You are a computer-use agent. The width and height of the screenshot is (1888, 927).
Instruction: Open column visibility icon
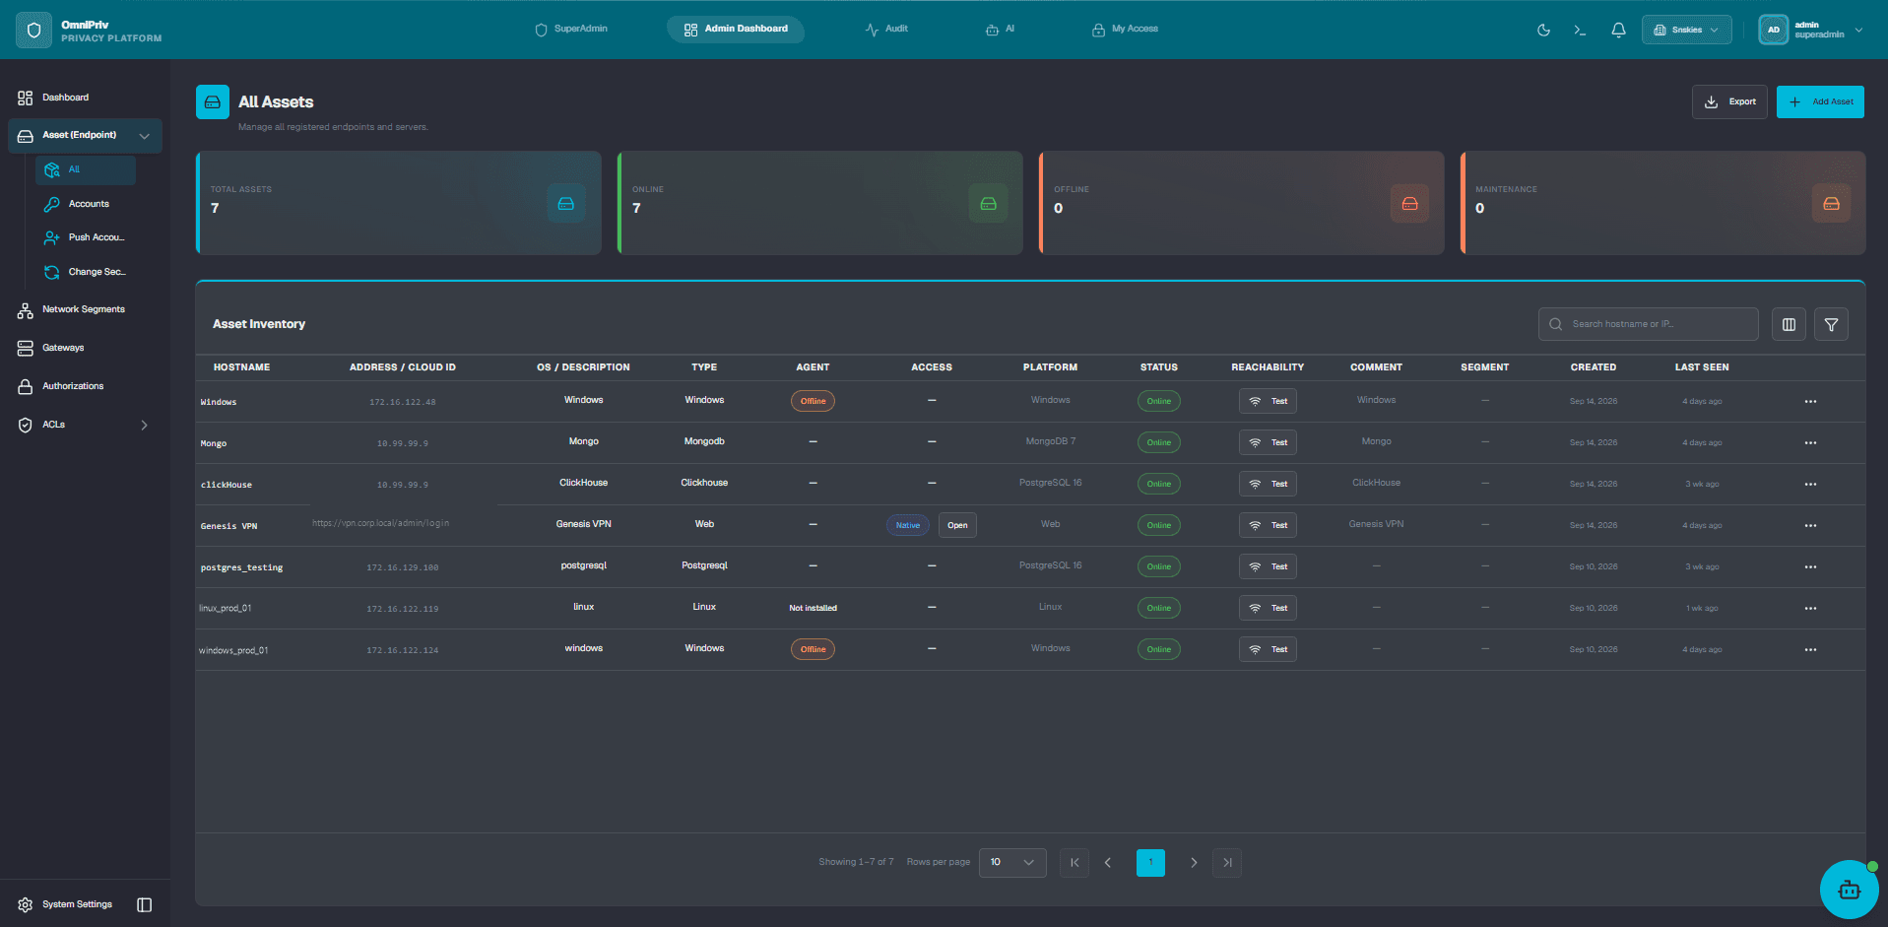pos(1789,324)
